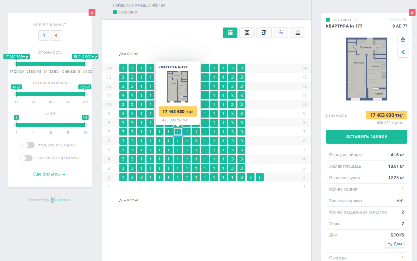Click the sparkle/stars view icon
Image resolution: width=417 pixels, height=261 pixels.
click(281, 32)
